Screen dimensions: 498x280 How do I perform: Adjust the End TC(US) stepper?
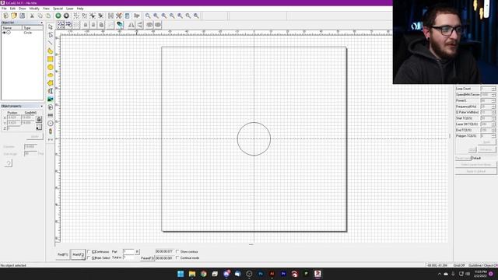tap(493, 130)
